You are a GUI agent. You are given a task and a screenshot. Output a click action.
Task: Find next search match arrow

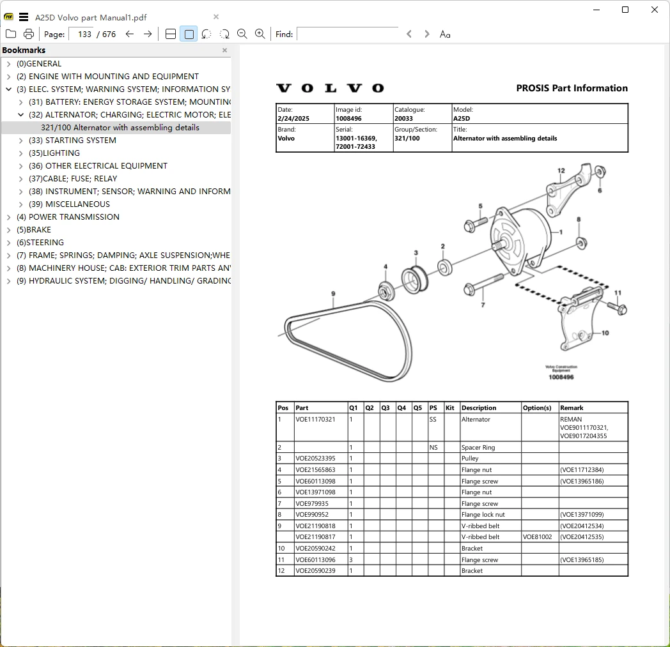pyautogui.click(x=426, y=34)
